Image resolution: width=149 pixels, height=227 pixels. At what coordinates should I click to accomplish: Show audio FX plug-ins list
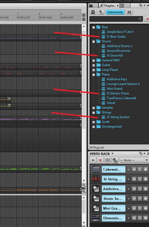93,12
